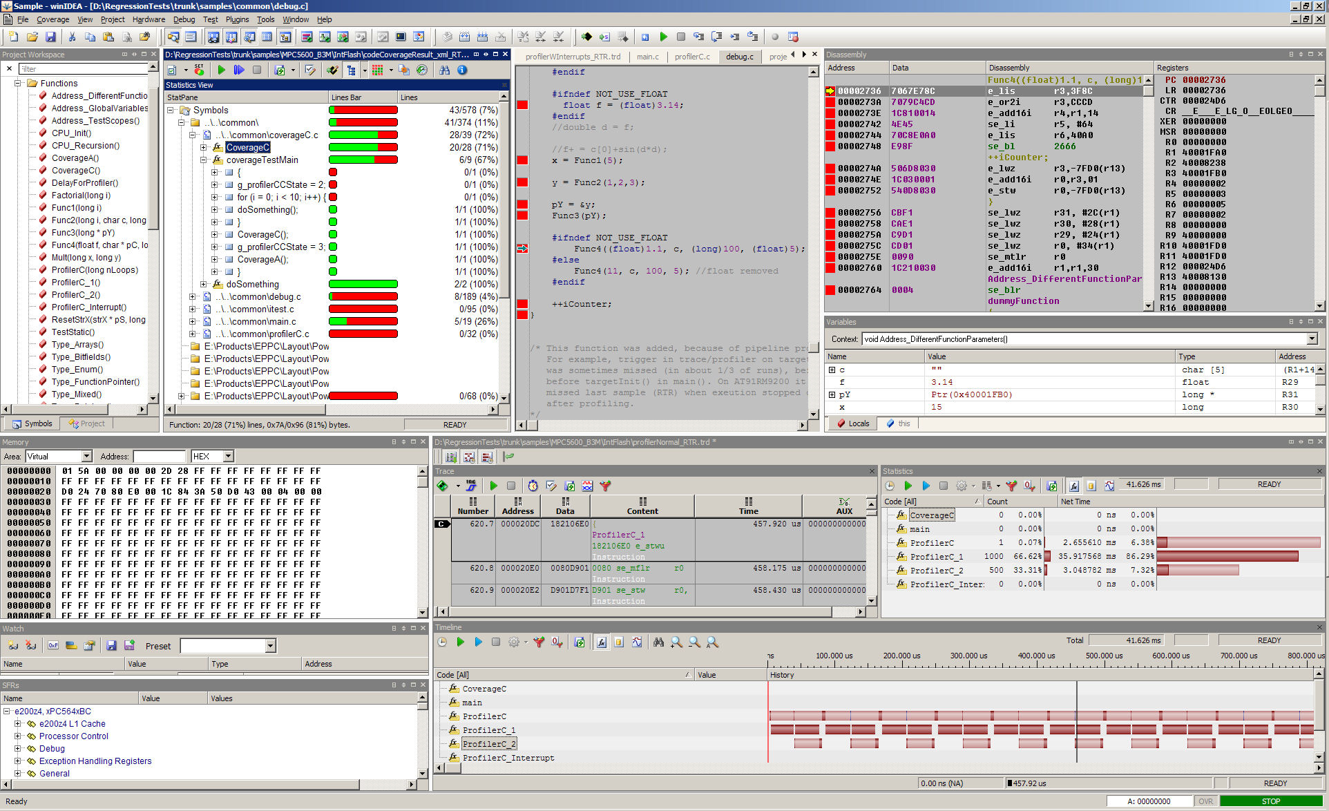Open the memory Area Virtual dropdown

pyautogui.click(x=87, y=456)
